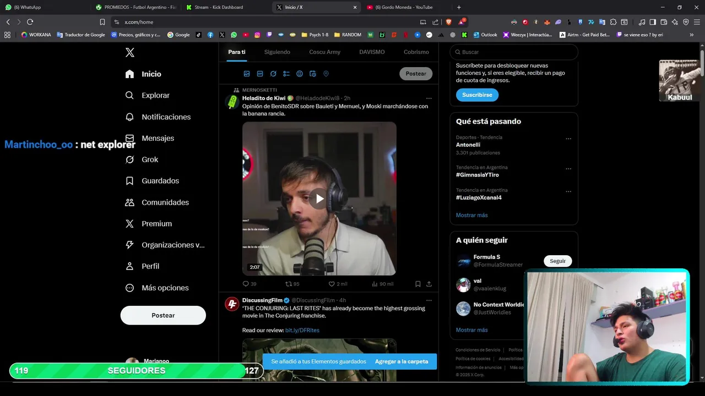The image size is (705, 396).
Task: Open the bit.ly/DFRites link
Action: pyautogui.click(x=302, y=330)
